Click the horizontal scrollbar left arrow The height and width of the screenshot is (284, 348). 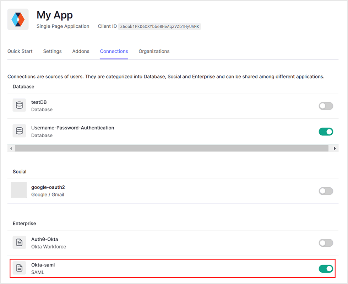11,148
